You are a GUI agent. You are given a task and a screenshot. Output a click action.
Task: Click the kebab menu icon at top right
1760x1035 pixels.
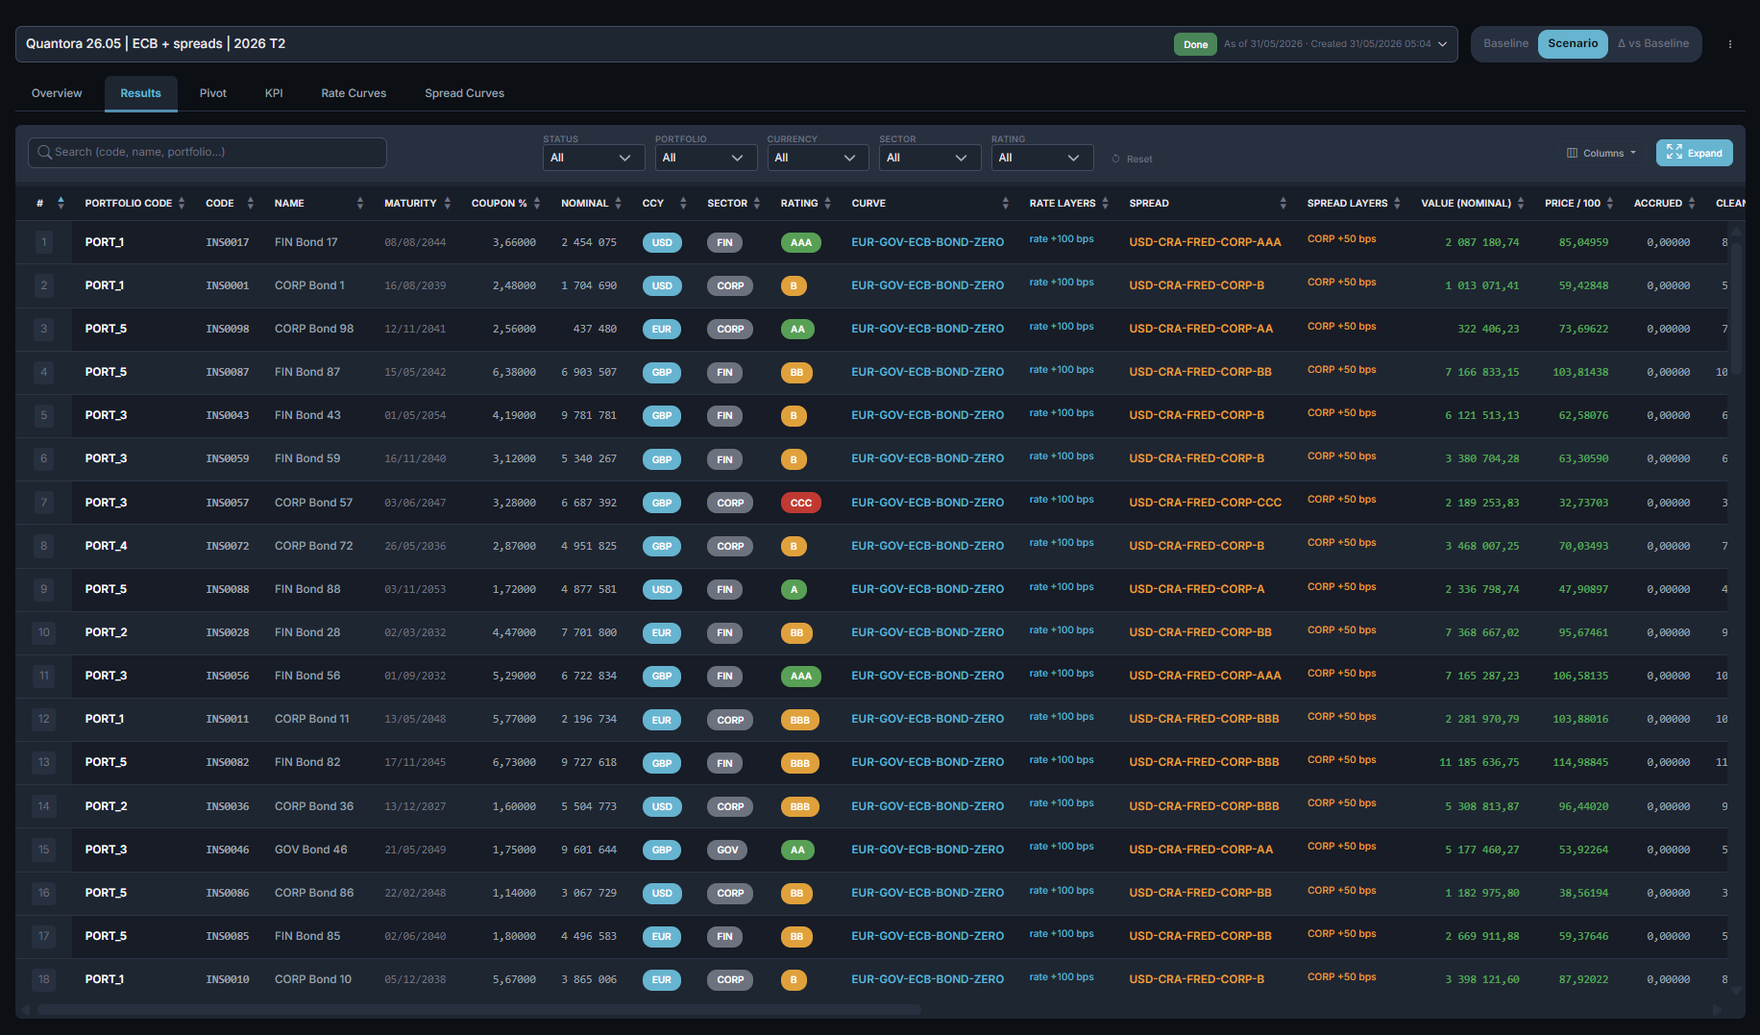1730,44
